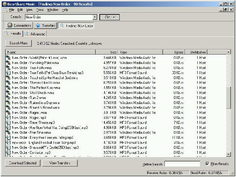Open the Help menu
This screenshot has height=177, width=236.
(65, 10)
